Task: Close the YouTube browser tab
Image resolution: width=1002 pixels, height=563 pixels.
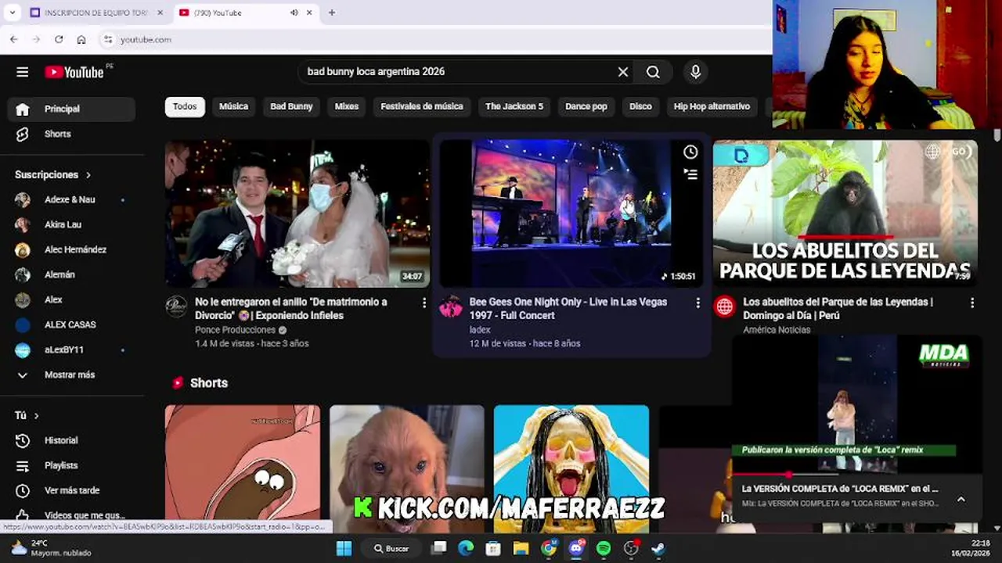Action: (309, 13)
